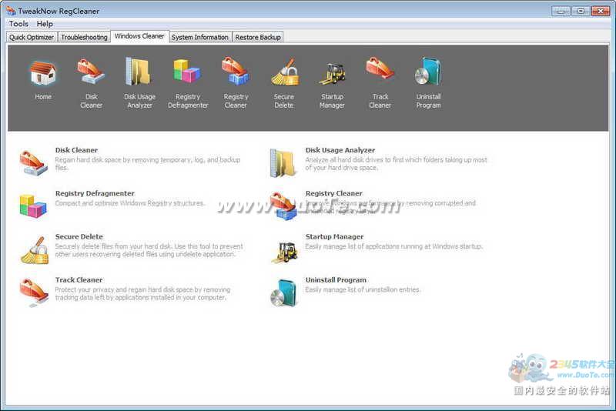Close the TweakNow RegCleaner window
Screen dimensions: 616x411
tap(601, 11)
